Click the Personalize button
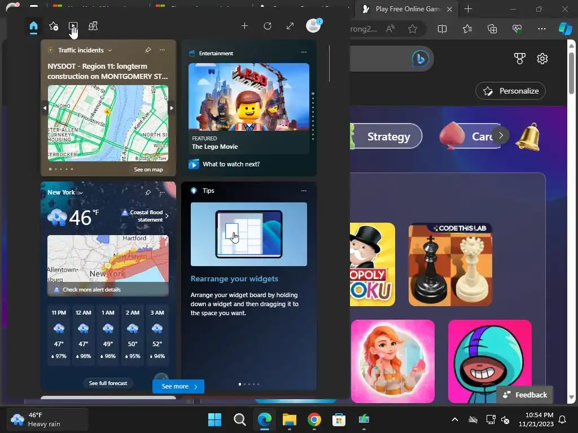 pos(510,91)
